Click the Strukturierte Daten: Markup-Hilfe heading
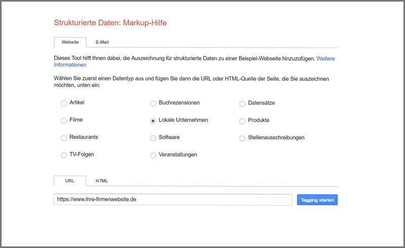405x248 pixels. [110, 23]
